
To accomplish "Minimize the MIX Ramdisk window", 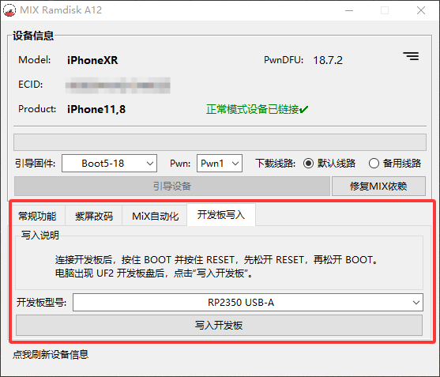I will 349,10.
